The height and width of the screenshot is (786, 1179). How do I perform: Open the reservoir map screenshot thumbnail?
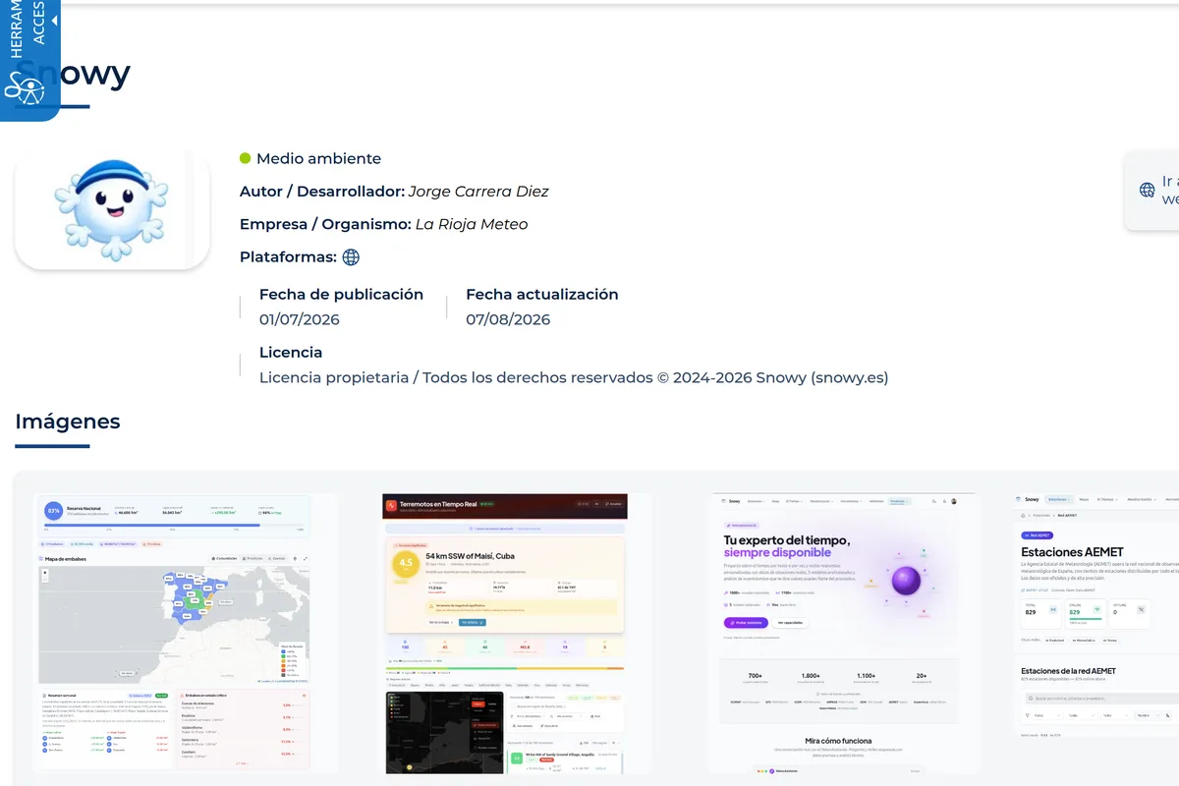coord(175,633)
